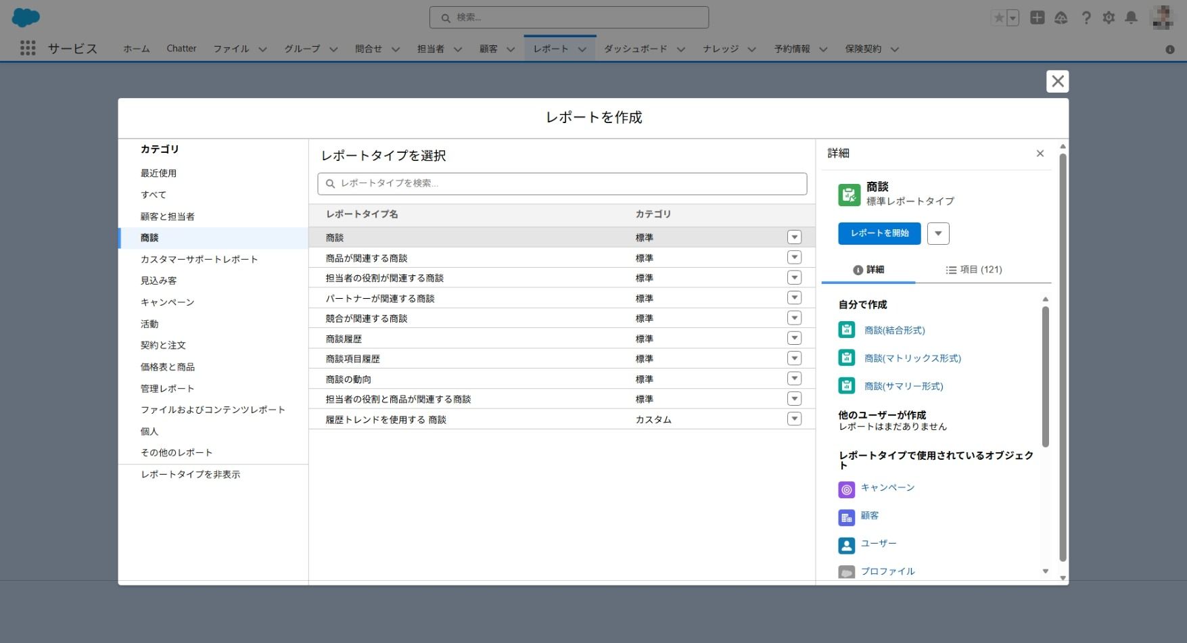Image resolution: width=1187 pixels, height=643 pixels.
Task: Select カスタマーサポートレポート category
Action: pyautogui.click(x=199, y=259)
